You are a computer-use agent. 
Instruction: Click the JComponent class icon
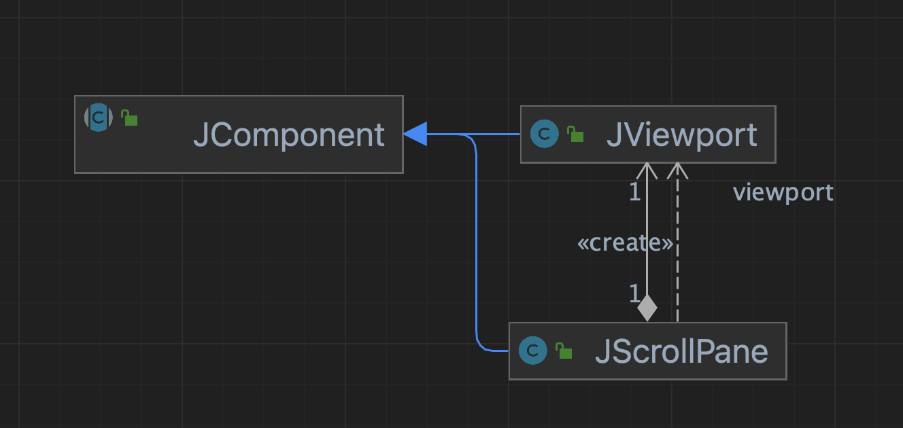[99, 118]
